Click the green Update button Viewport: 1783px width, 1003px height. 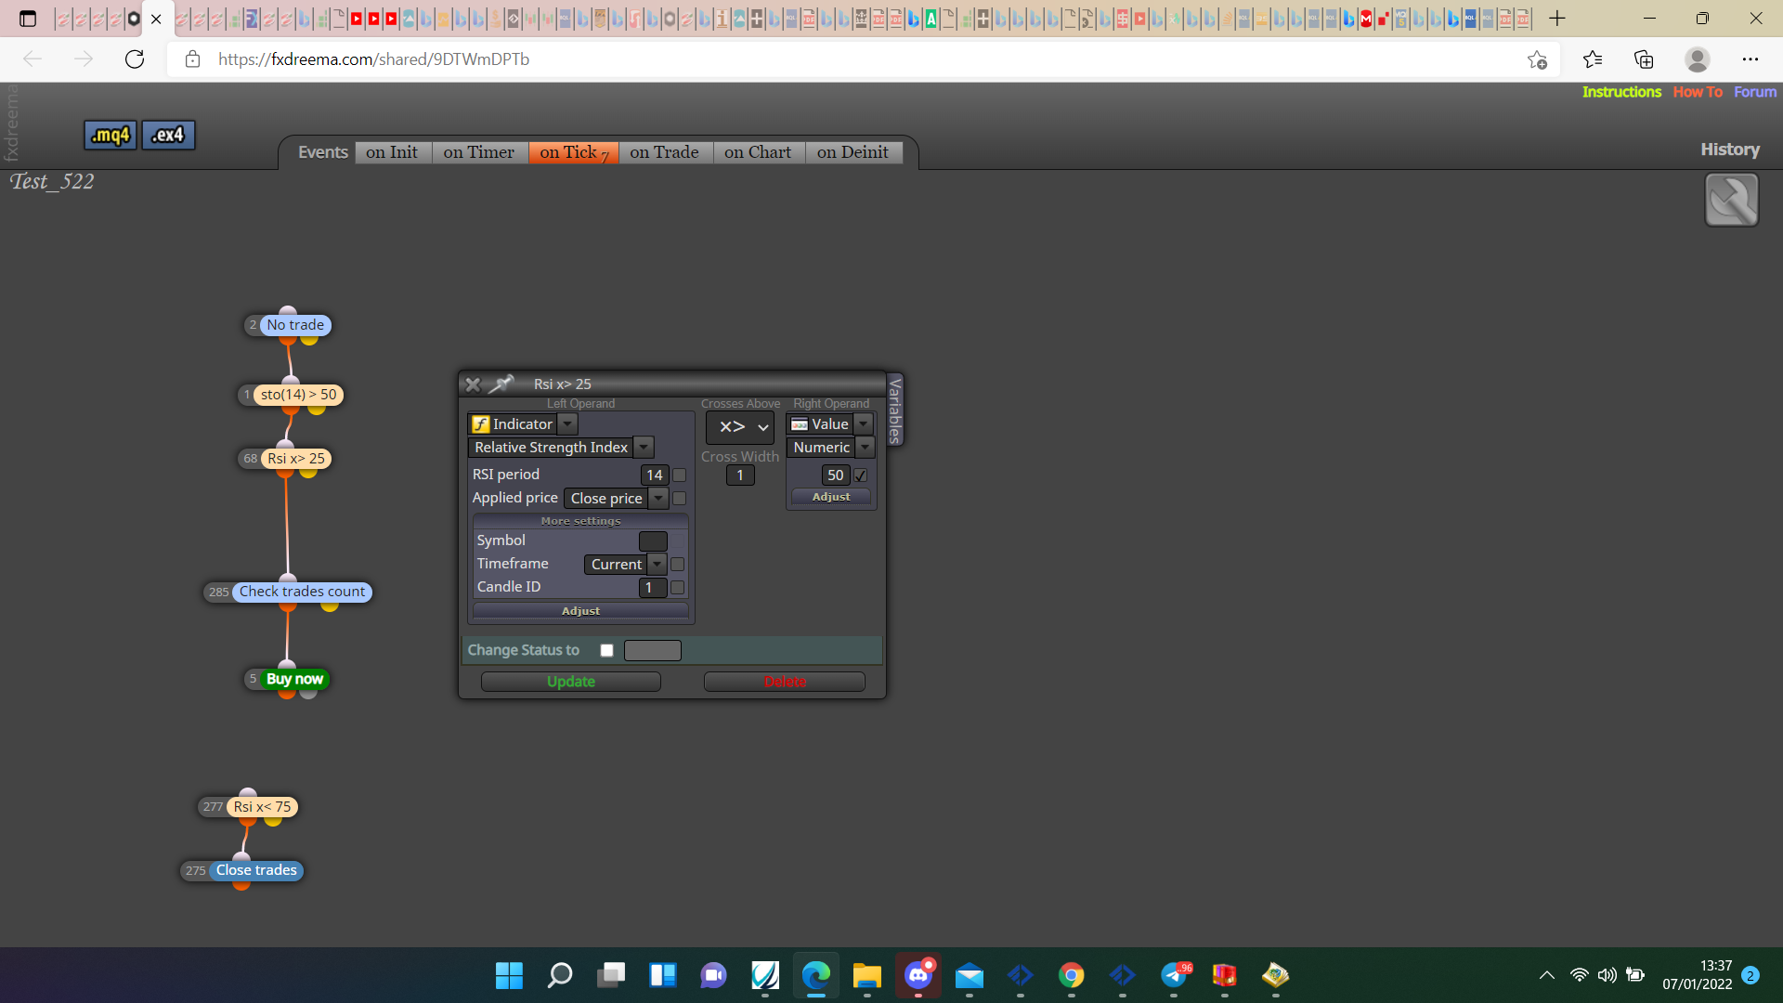point(571,682)
